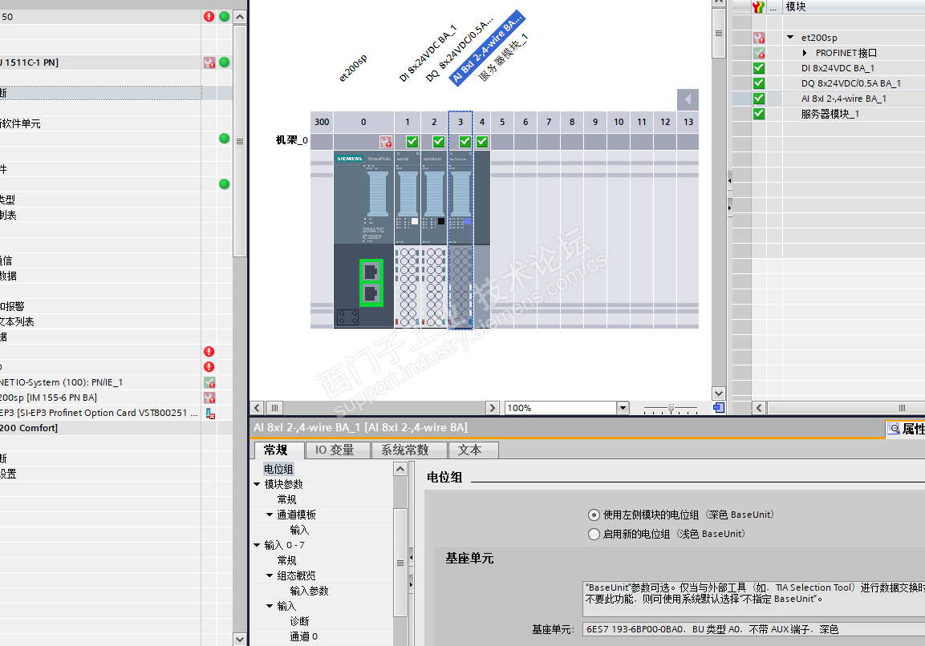Select DI 8x24VDC BA_1 in module list
925x646 pixels.
click(x=838, y=68)
